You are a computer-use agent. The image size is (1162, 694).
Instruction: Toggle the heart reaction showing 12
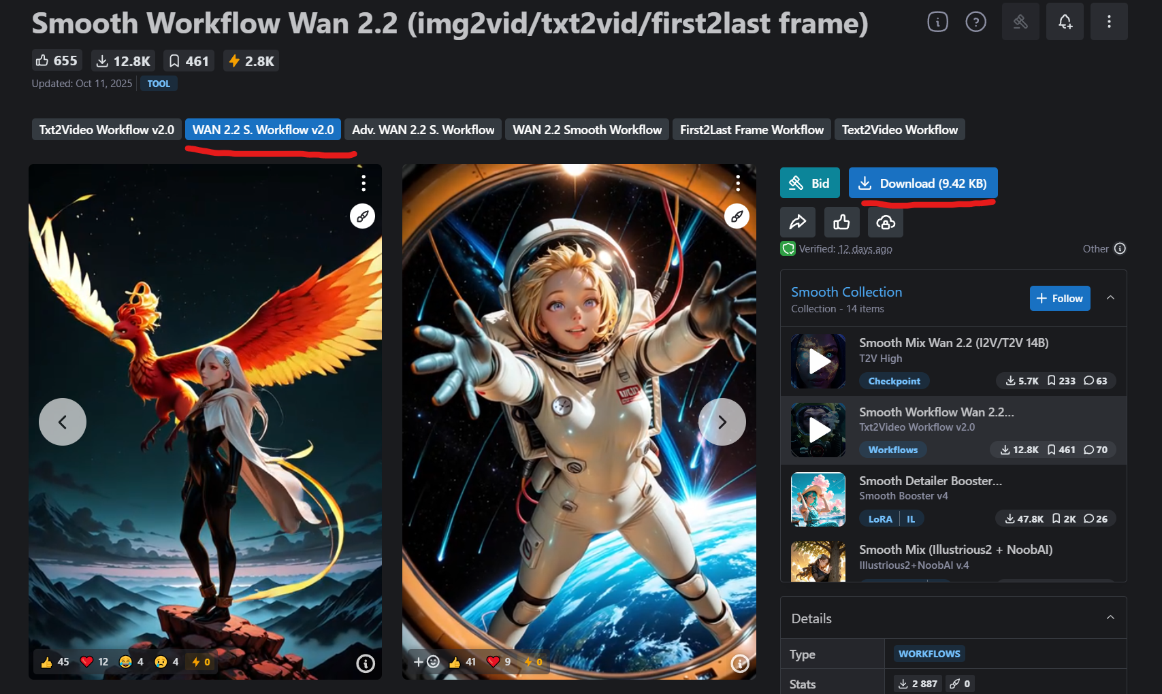(x=95, y=662)
